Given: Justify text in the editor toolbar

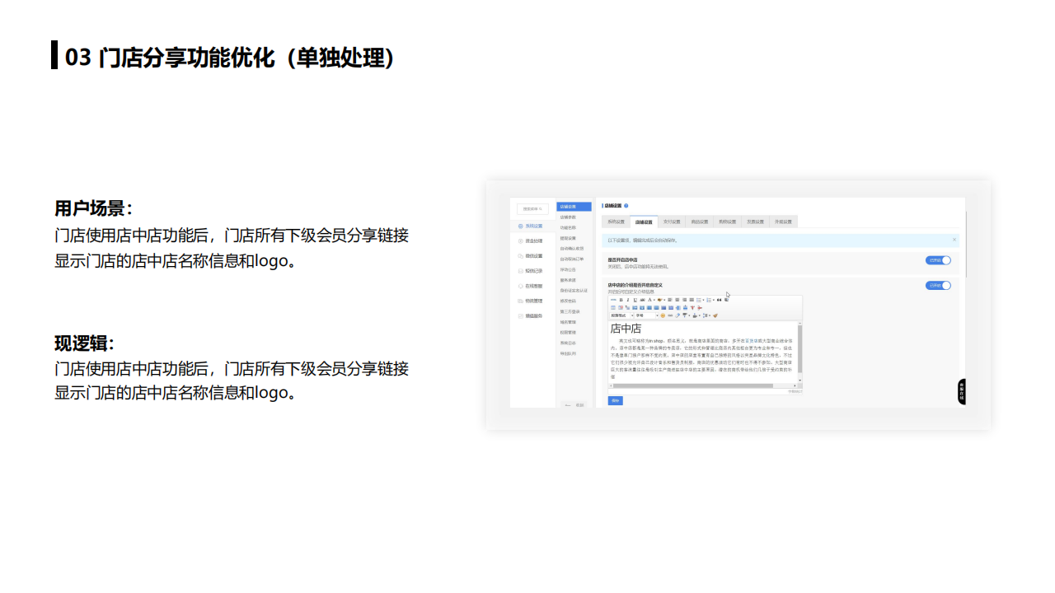Looking at the screenshot, I should [x=692, y=300].
